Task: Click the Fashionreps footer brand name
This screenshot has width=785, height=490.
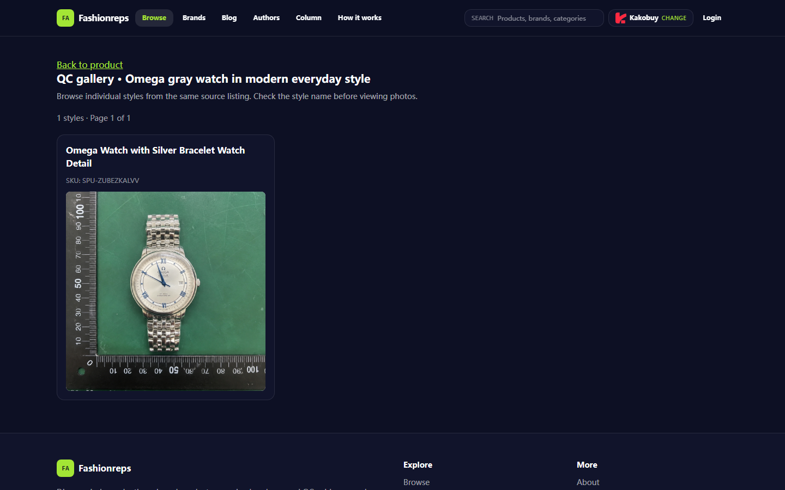Action: coord(105,468)
